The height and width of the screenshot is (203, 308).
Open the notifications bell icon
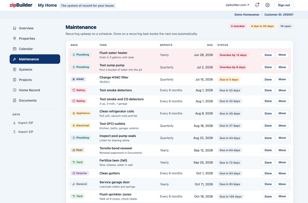pyautogui.click(x=257, y=5)
